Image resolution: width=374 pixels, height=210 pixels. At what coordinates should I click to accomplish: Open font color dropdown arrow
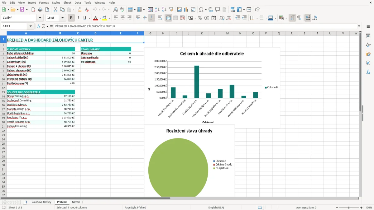click(100, 18)
